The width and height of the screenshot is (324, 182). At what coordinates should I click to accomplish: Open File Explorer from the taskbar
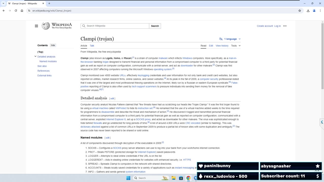pos(174,178)
